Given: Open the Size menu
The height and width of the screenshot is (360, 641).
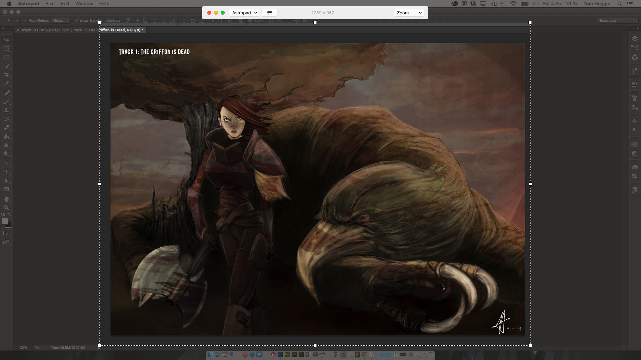Looking at the screenshot, I should (x=50, y=4).
